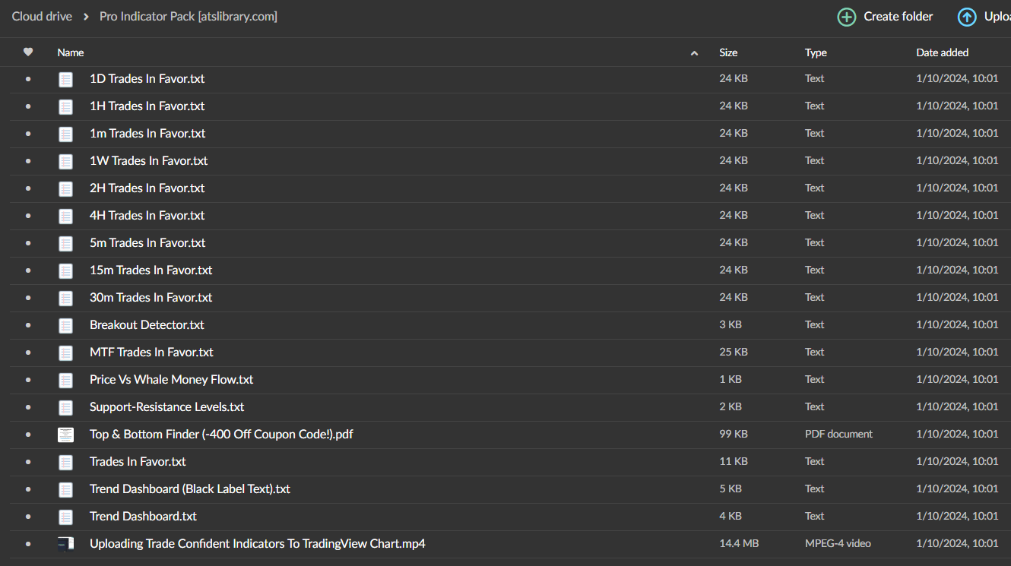Select Pro Indicator Pack breadcrumb item
Viewport: 1011px width, 566px height.
[188, 17]
